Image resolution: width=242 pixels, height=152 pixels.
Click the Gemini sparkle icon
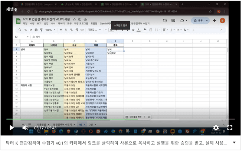point(215,21)
